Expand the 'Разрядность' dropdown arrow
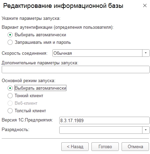This screenshot has height=154, width=150. 146,130
